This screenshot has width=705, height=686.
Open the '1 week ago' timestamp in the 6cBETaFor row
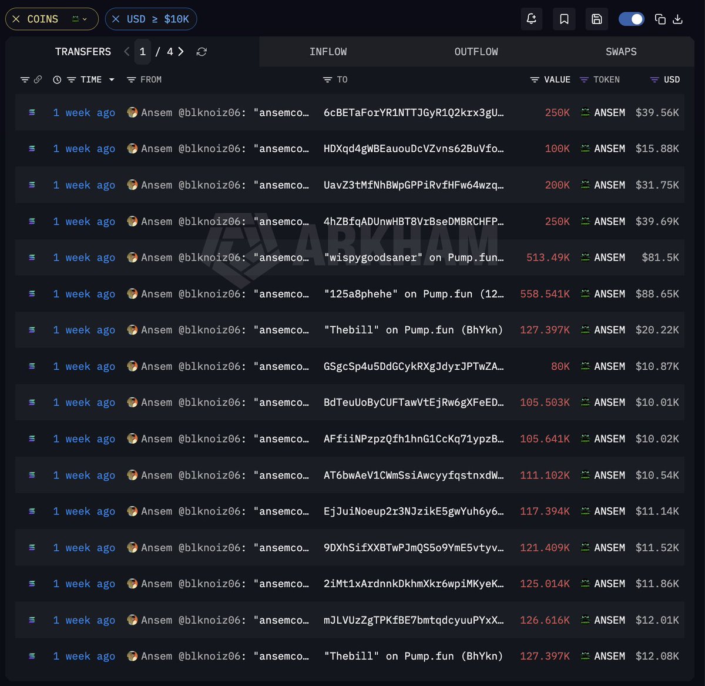pos(84,112)
